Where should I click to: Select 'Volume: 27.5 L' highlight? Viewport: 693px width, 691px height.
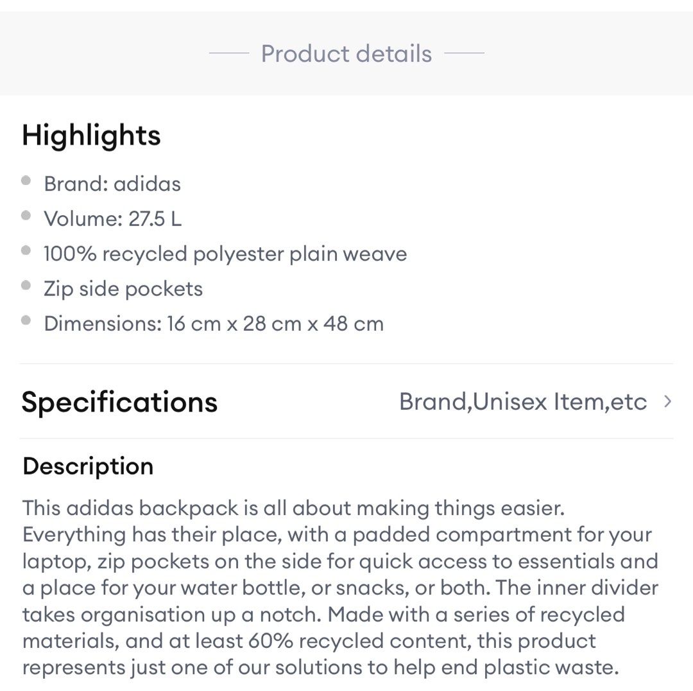[x=113, y=218]
